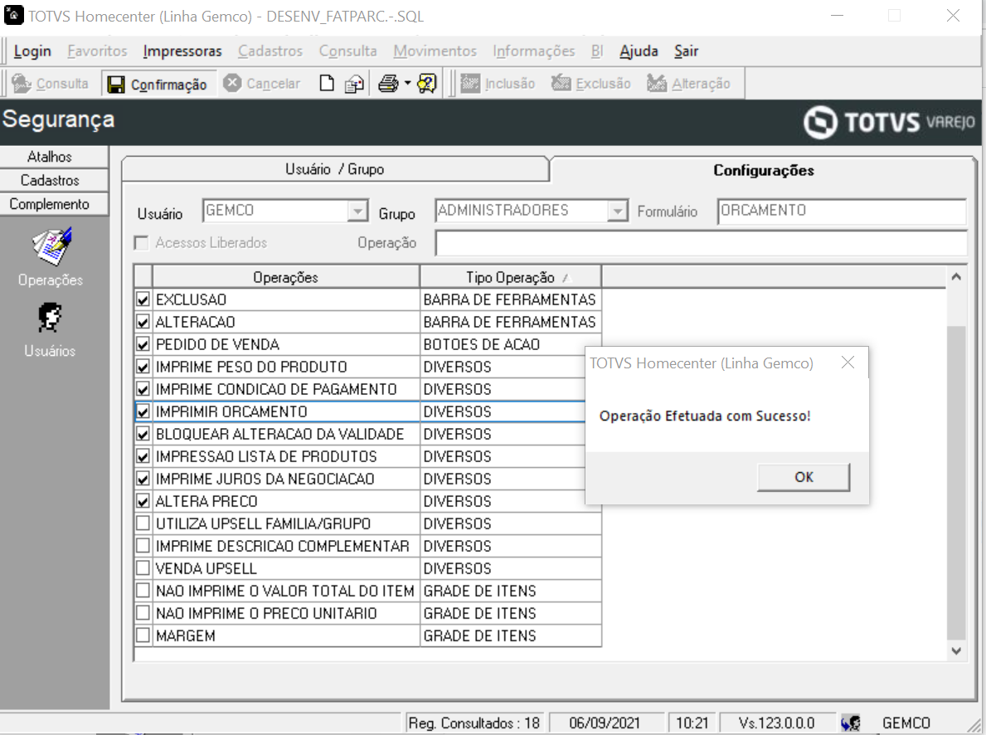
Task: Click the operations list scrollbar thumb
Action: [956, 484]
